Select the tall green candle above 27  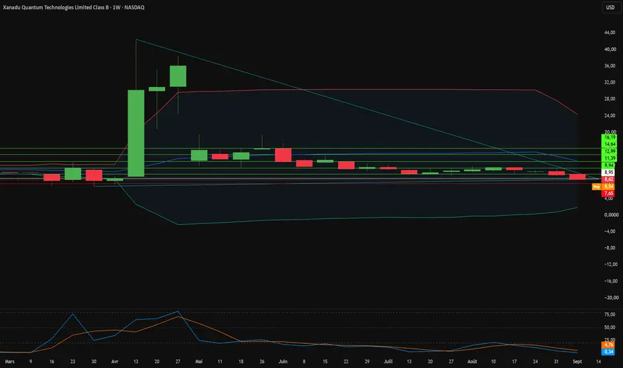pyautogui.click(x=178, y=76)
